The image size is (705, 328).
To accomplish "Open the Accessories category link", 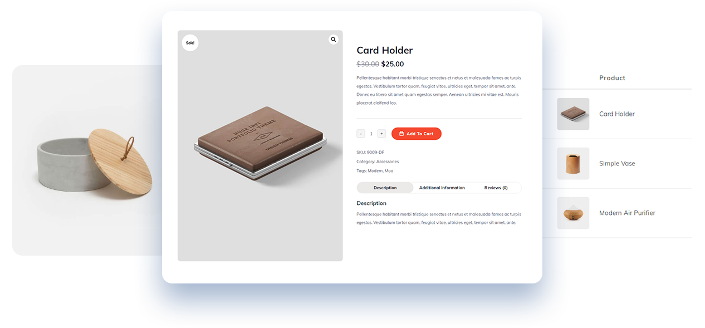I will pos(388,161).
